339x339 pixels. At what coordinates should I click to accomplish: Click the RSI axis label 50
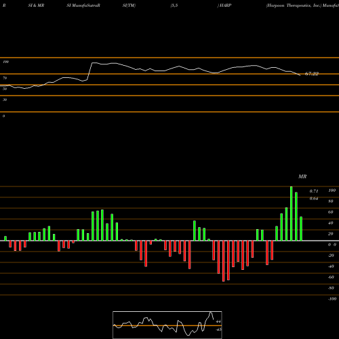tap(5, 89)
